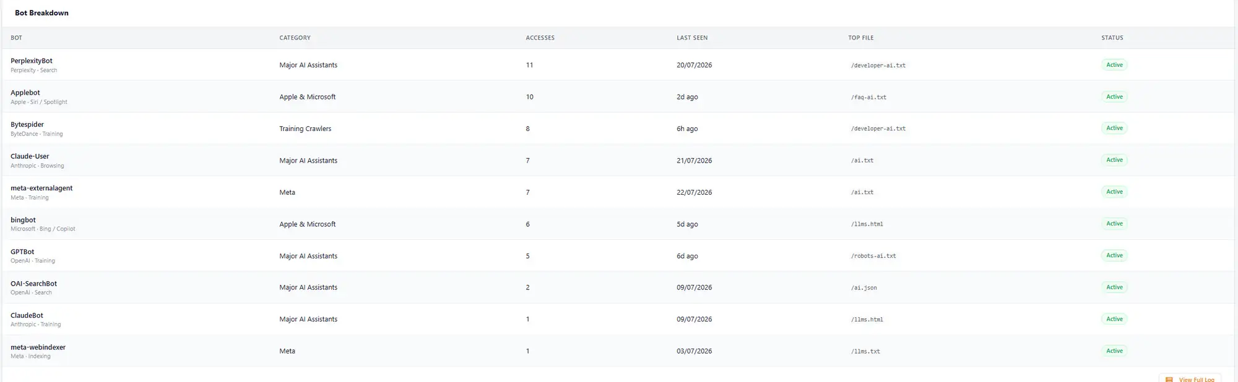Select the bingbot row name
Image resolution: width=1238 pixels, height=382 pixels.
23,220
